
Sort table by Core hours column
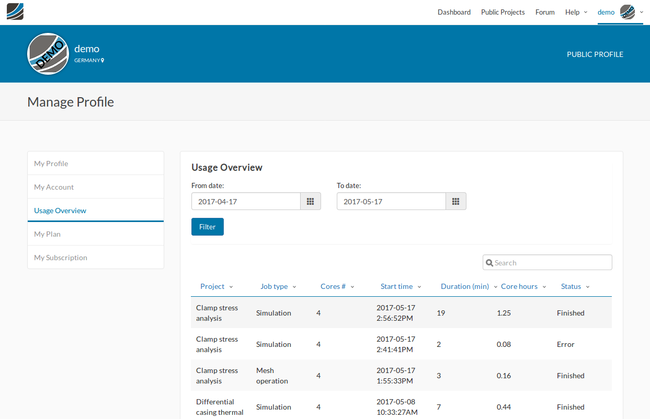pos(523,286)
